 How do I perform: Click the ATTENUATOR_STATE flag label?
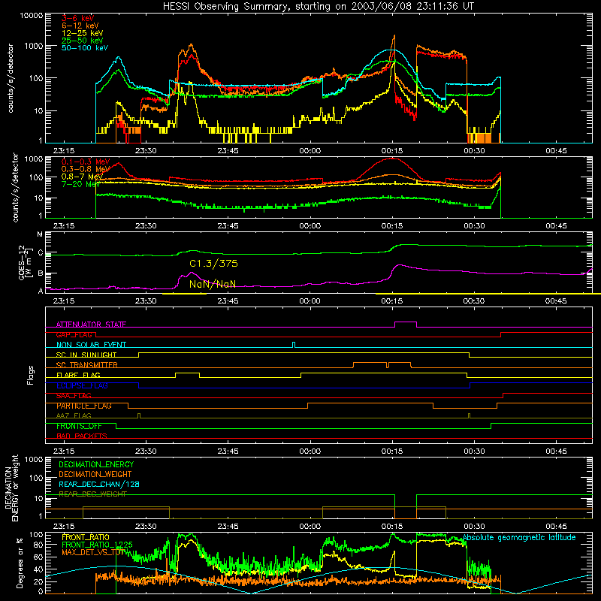pos(91,325)
